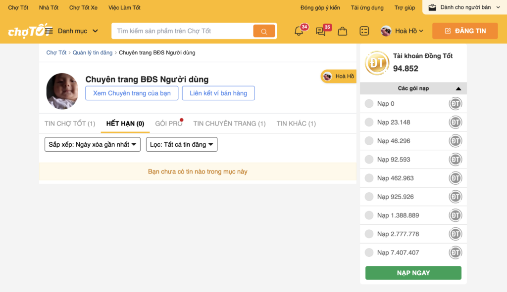This screenshot has height=292, width=507.
Task: Open the Sắp xếp sort dropdown
Action: [x=93, y=144]
